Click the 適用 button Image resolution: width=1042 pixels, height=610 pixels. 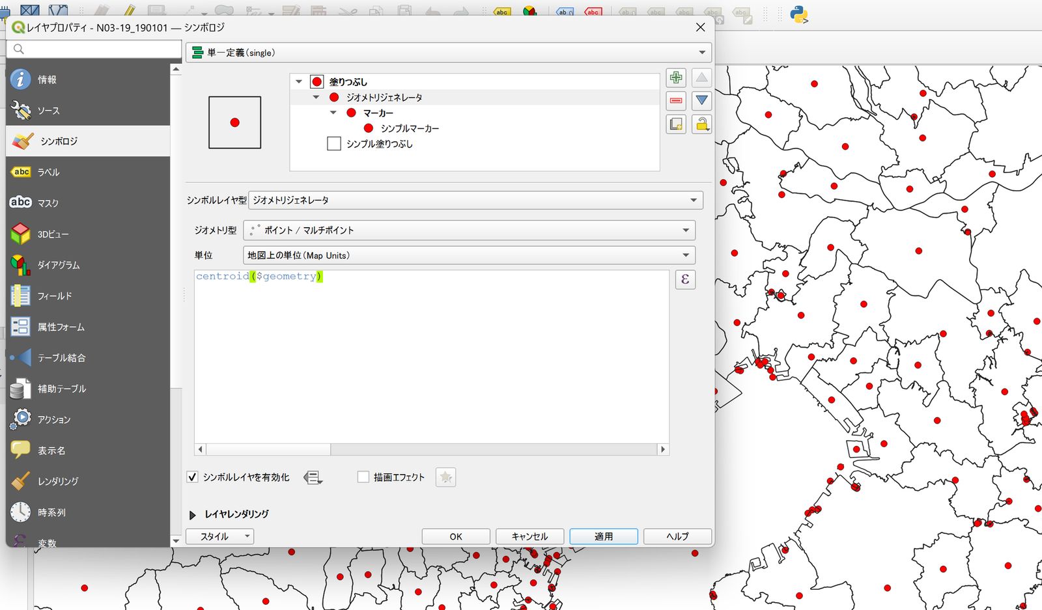pos(604,536)
